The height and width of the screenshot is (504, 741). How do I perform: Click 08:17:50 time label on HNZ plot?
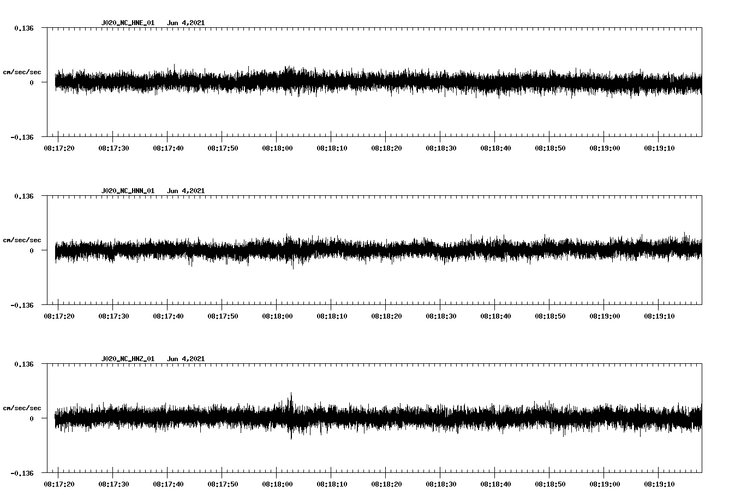[223, 484]
